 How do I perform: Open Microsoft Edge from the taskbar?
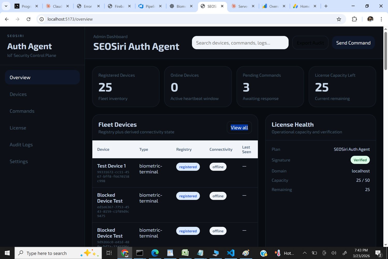(155, 253)
